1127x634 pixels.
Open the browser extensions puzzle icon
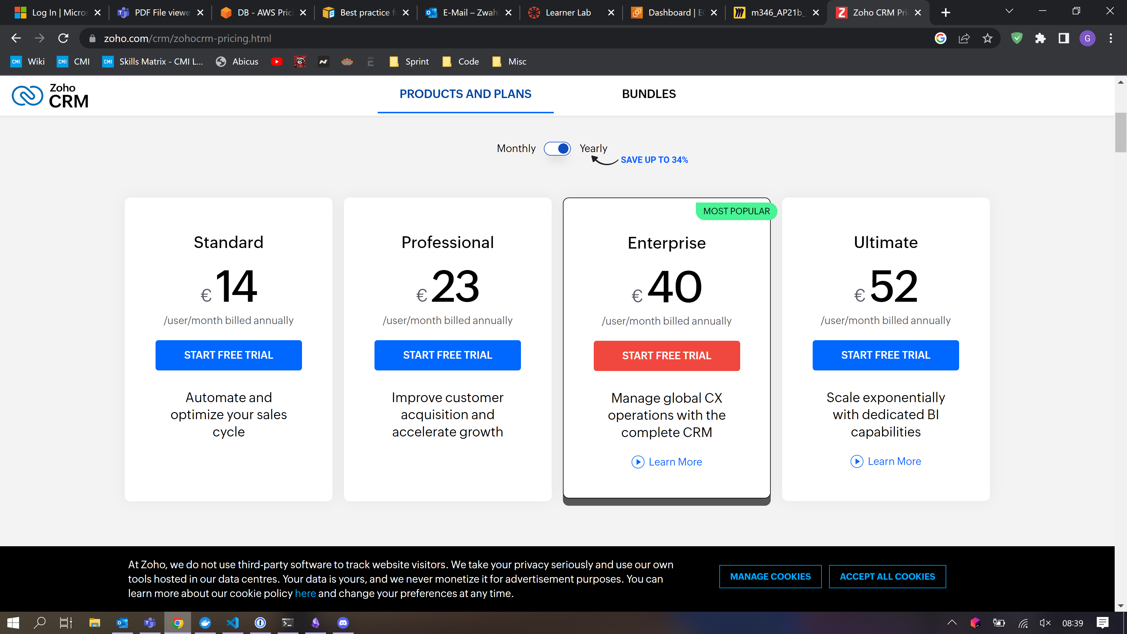click(x=1040, y=38)
